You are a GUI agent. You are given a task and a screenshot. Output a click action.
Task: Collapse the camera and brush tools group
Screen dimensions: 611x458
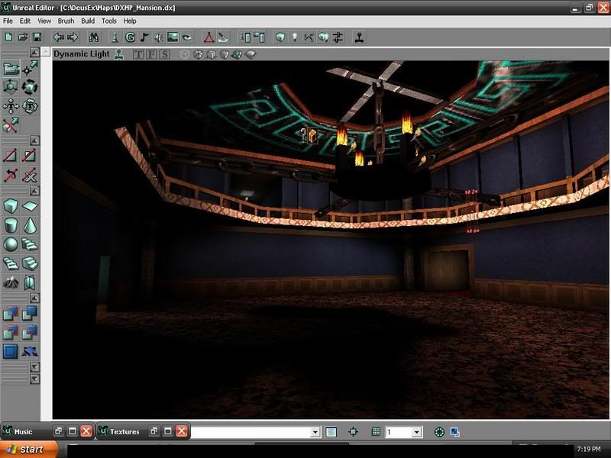(x=34, y=52)
